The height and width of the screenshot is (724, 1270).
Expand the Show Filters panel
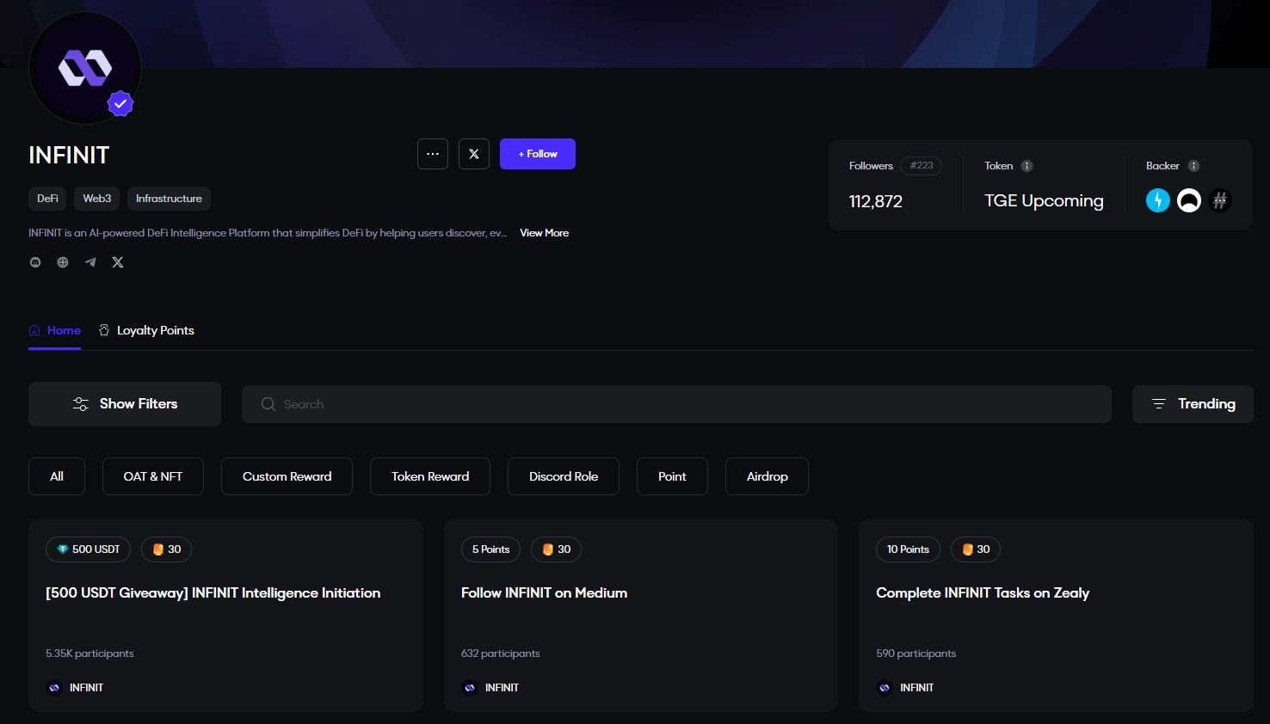pos(125,404)
